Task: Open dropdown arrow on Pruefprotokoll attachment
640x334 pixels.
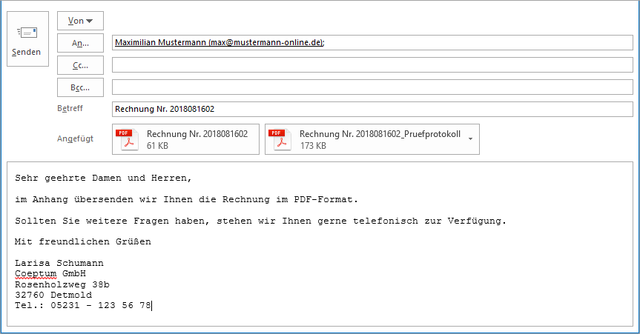Action: click(x=471, y=139)
